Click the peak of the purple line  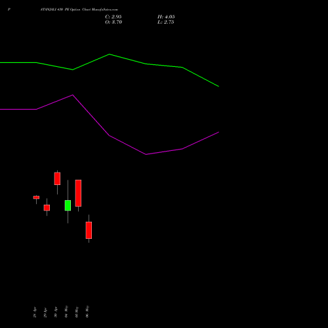pos(73,95)
